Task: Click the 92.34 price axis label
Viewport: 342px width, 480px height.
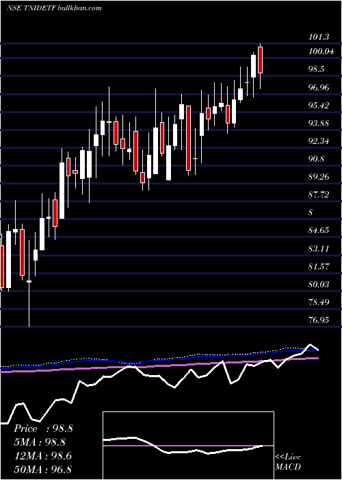Action: click(x=319, y=141)
